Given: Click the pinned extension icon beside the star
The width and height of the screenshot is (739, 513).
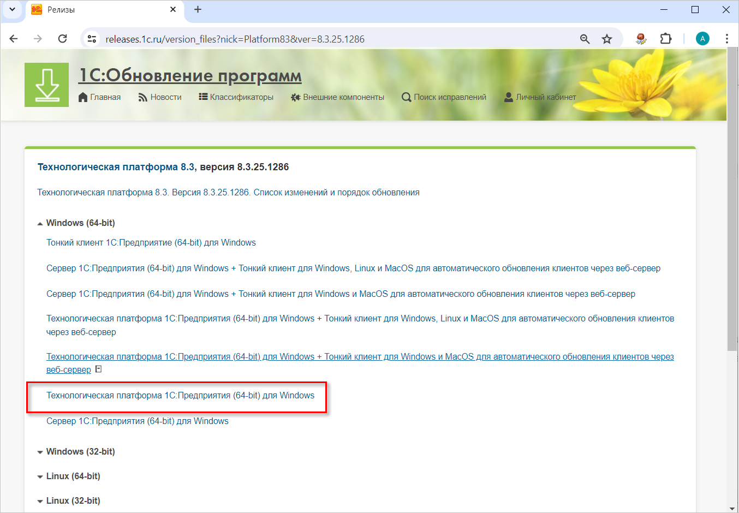Looking at the screenshot, I should pyautogui.click(x=641, y=39).
